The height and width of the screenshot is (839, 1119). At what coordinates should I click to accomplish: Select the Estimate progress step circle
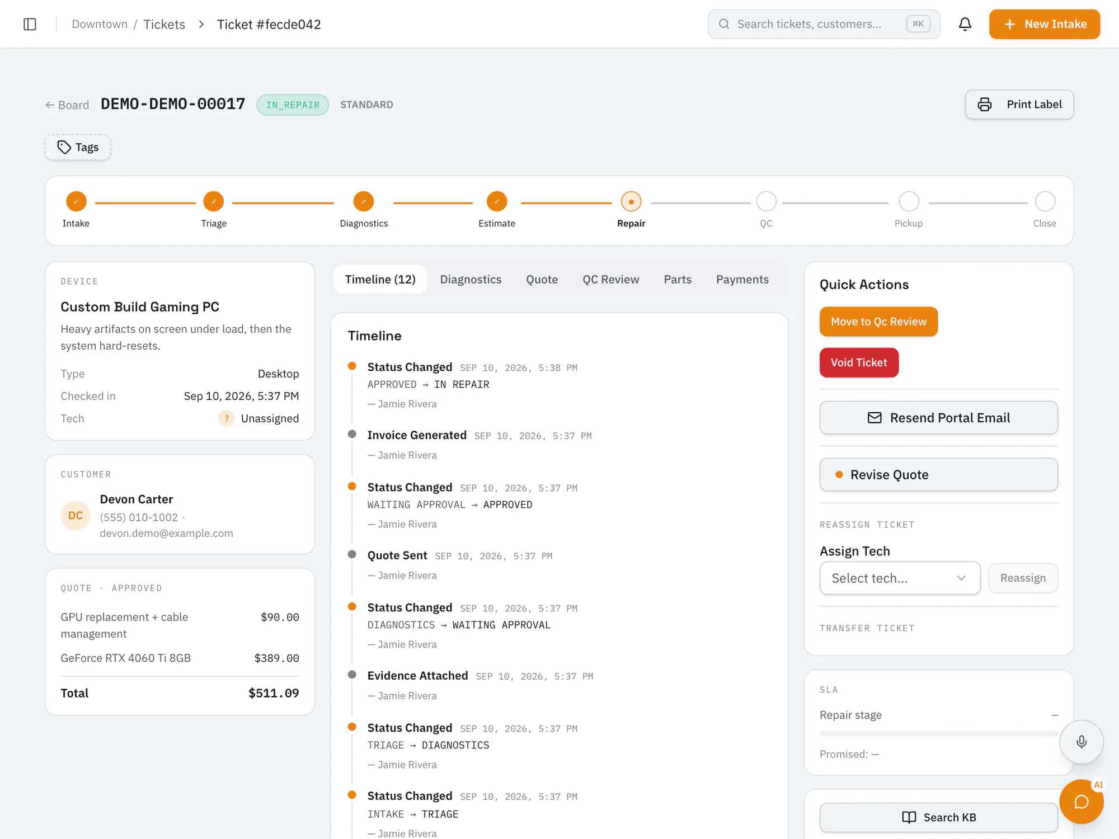point(497,201)
